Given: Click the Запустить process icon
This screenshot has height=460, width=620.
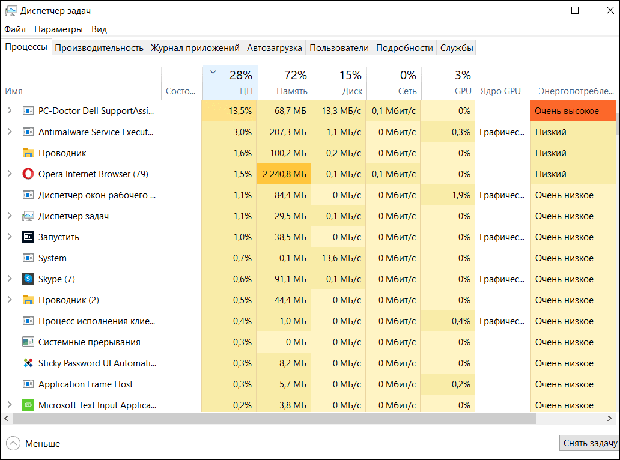Looking at the screenshot, I should coord(28,237).
